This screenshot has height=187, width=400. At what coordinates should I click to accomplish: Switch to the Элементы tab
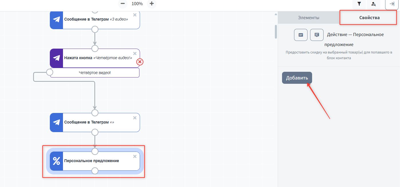click(x=309, y=18)
